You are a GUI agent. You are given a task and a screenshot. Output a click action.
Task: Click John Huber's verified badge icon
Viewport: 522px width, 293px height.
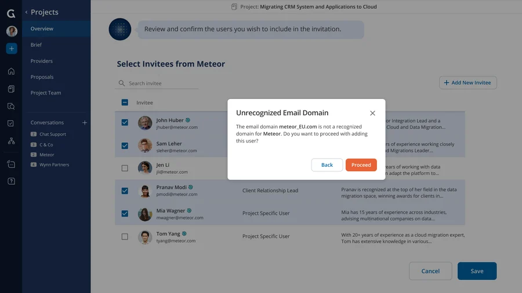click(x=188, y=120)
